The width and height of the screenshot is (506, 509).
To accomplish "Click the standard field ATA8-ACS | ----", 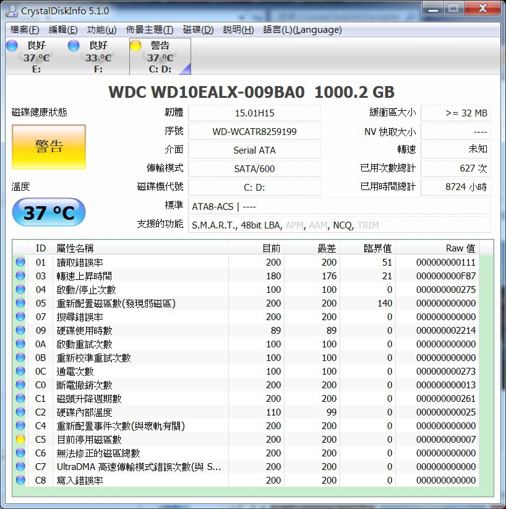I will pos(339,206).
